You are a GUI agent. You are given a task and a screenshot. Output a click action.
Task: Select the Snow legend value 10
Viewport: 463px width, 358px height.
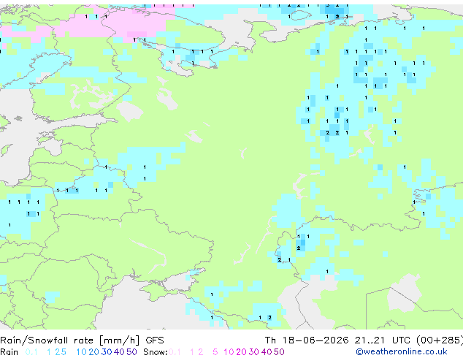229,352
